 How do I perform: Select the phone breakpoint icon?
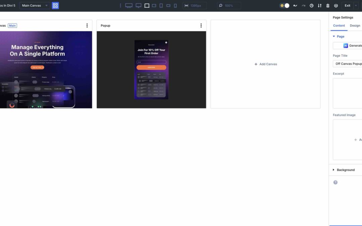click(176, 5)
